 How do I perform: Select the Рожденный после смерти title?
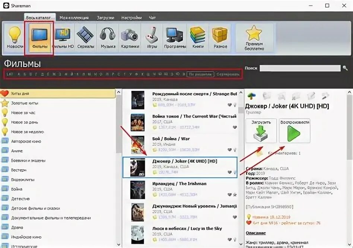click(x=194, y=94)
